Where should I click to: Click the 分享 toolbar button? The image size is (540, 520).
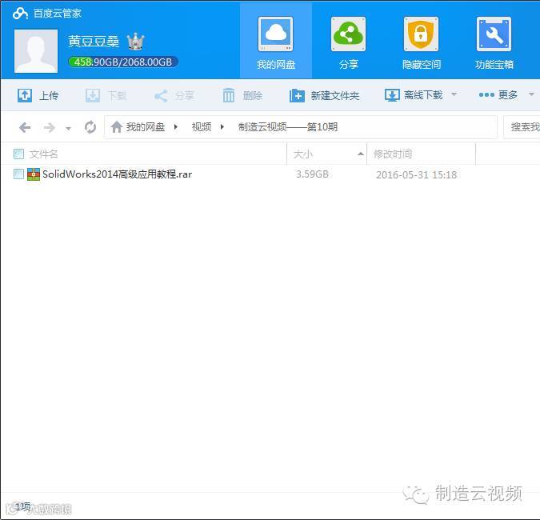(x=174, y=95)
